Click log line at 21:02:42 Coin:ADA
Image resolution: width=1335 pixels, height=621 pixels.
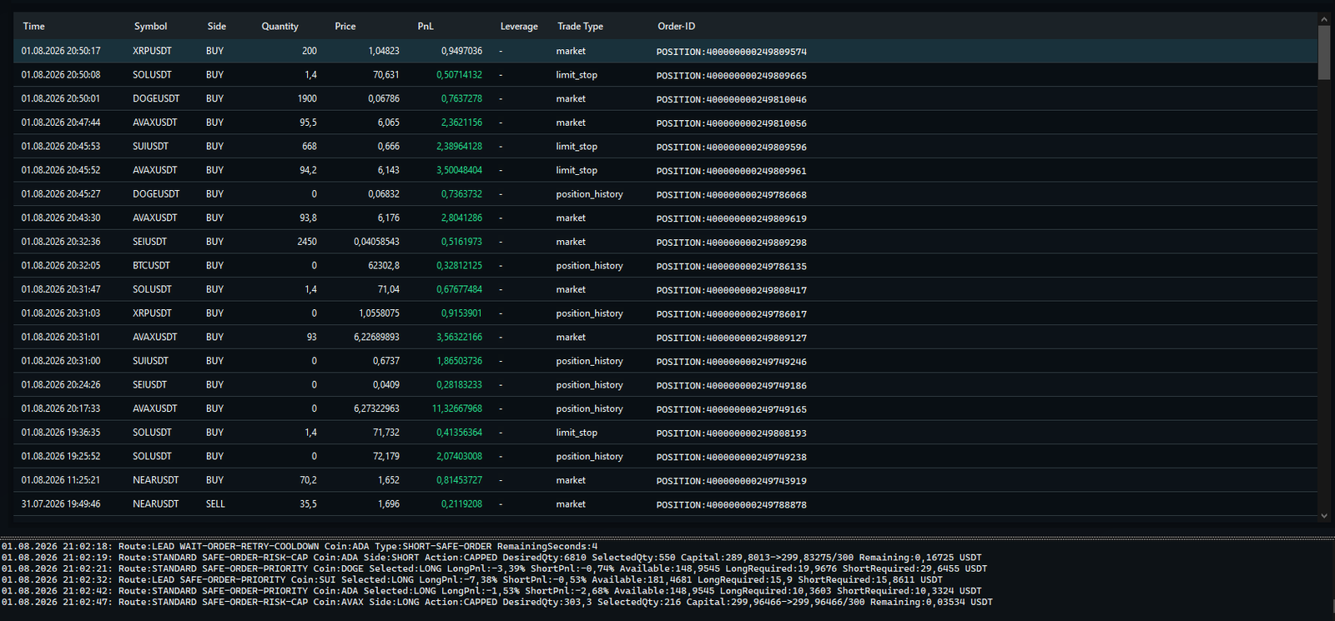(491, 590)
